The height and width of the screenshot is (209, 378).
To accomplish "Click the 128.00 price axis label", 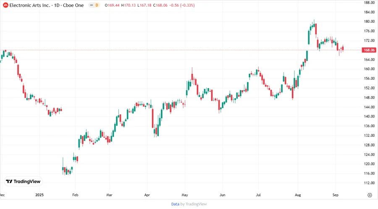I will 369,145.
